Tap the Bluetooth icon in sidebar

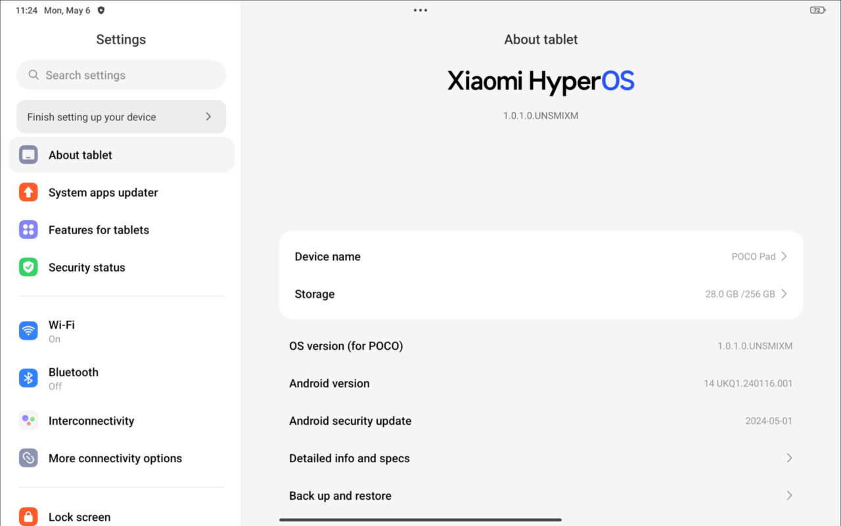(28, 378)
